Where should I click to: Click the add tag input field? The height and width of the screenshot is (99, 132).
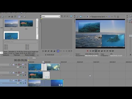[21, 42]
